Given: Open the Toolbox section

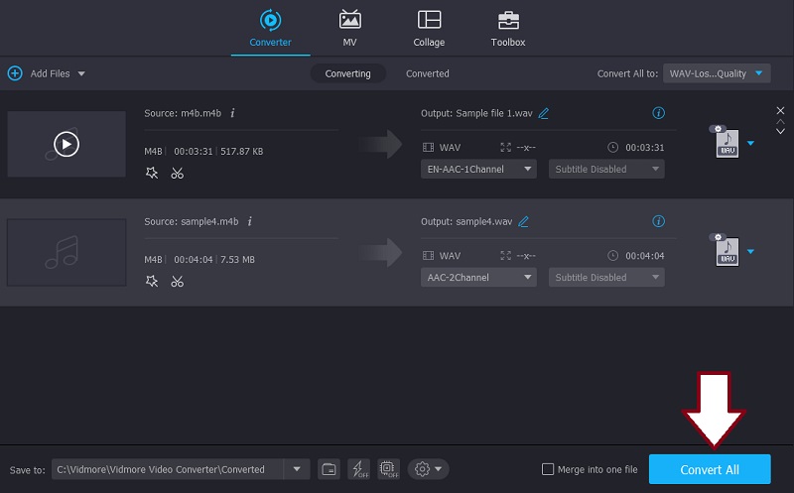Looking at the screenshot, I should point(507,28).
